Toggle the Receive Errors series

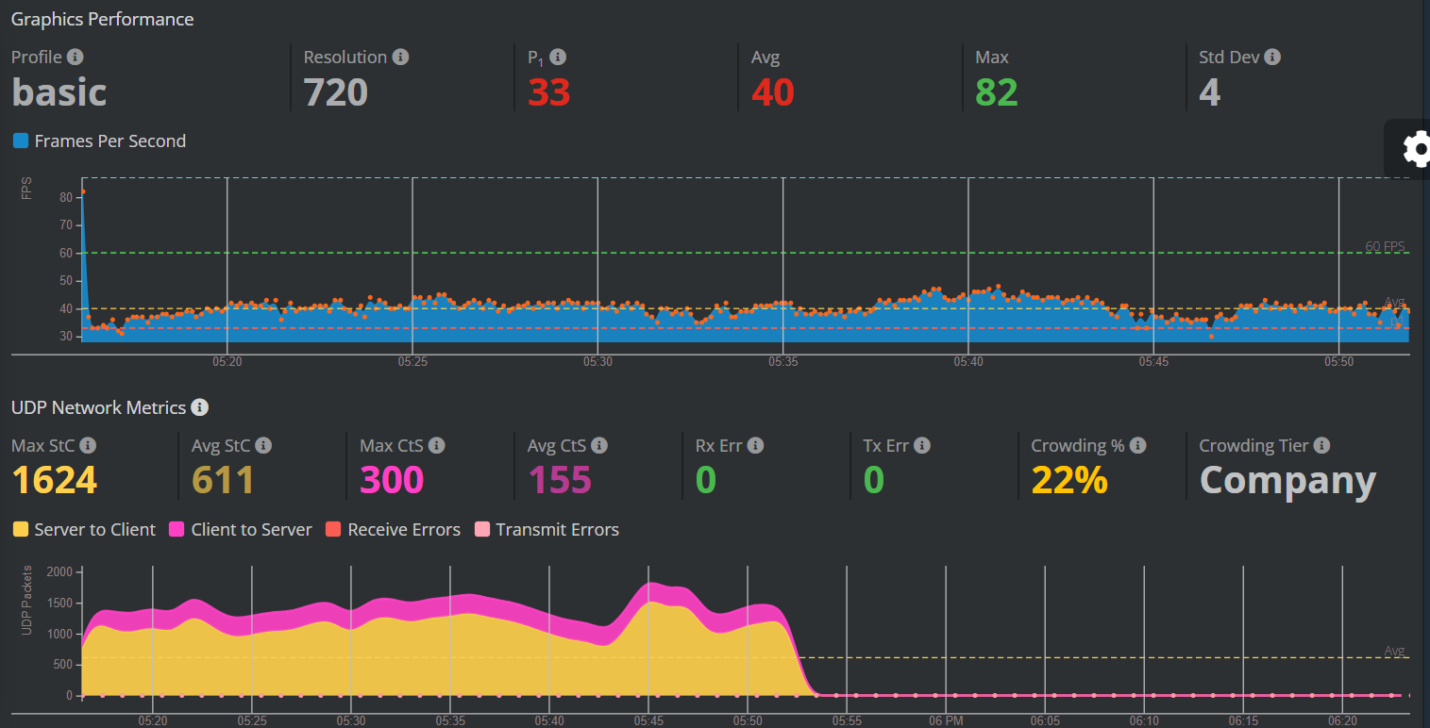(393, 529)
